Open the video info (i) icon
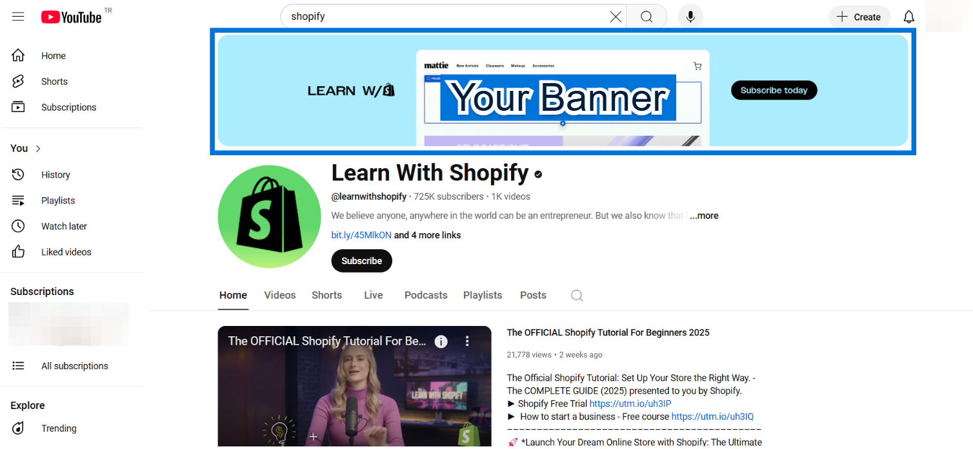Image resolution: width=973 pixels, height=449 pixels. click(x=441, y=341)
